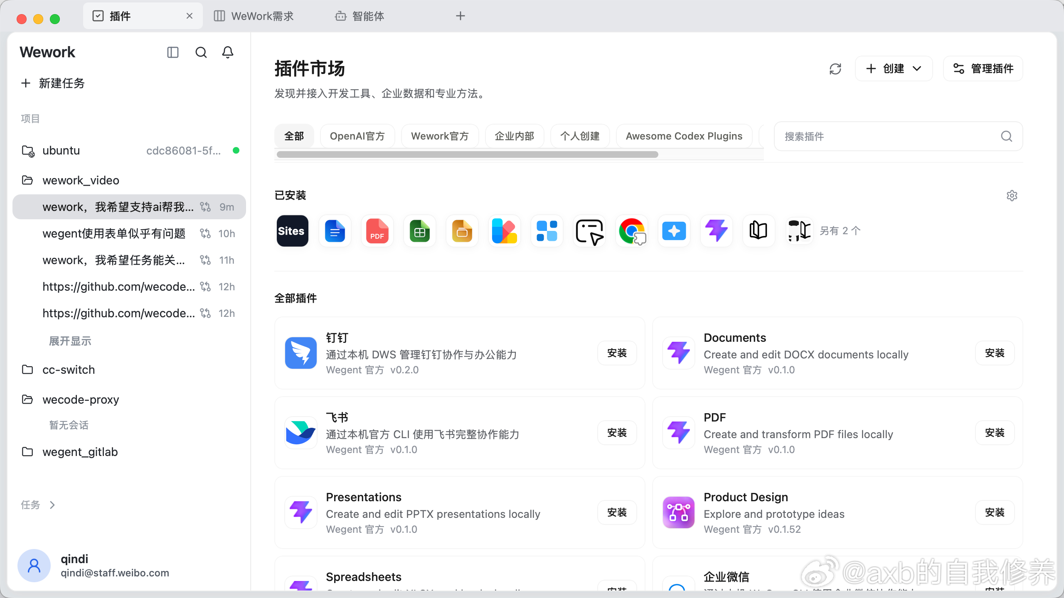Select the Awesome Codex Plugins tab

click(x=684, y=136)
